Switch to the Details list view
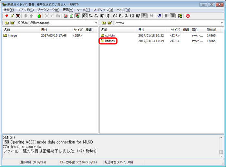Viewport: 226px width, 167px height. tap(172, 16)
